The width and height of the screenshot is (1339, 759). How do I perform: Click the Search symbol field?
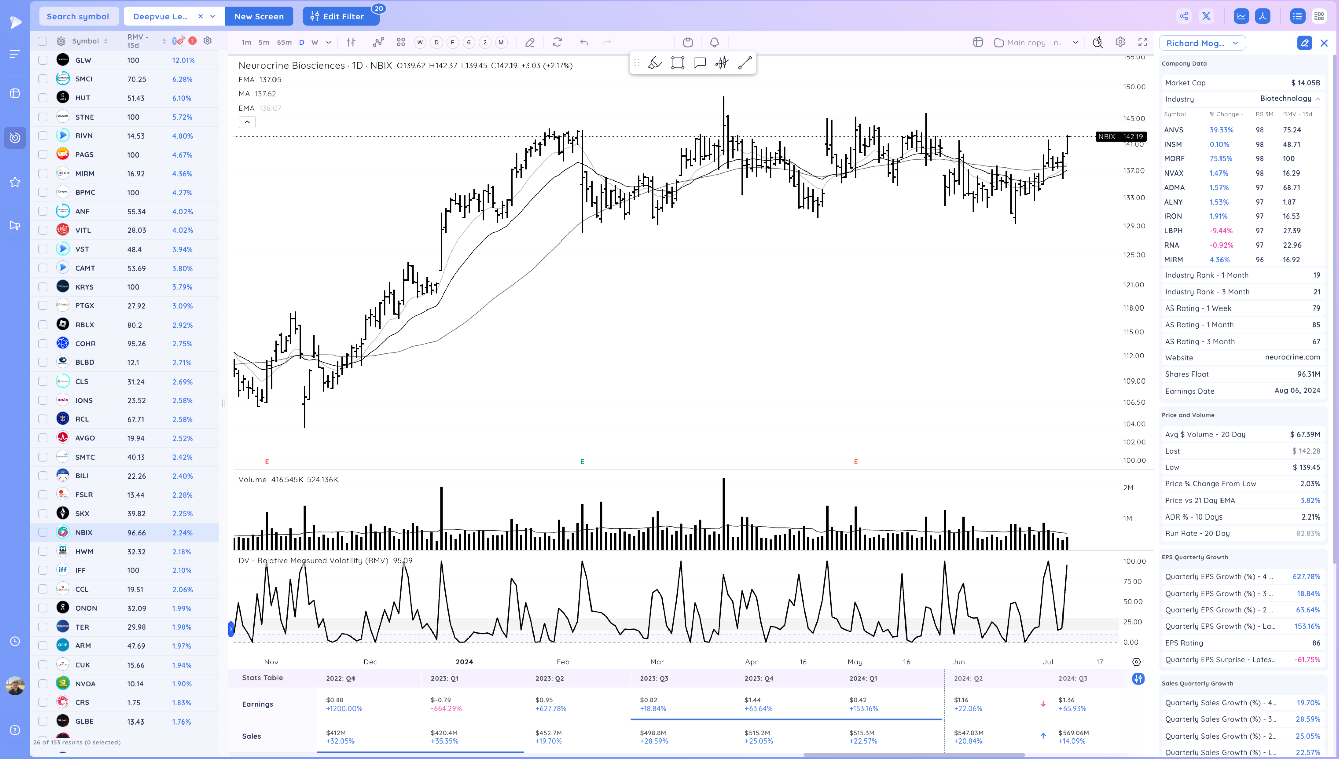78,17
